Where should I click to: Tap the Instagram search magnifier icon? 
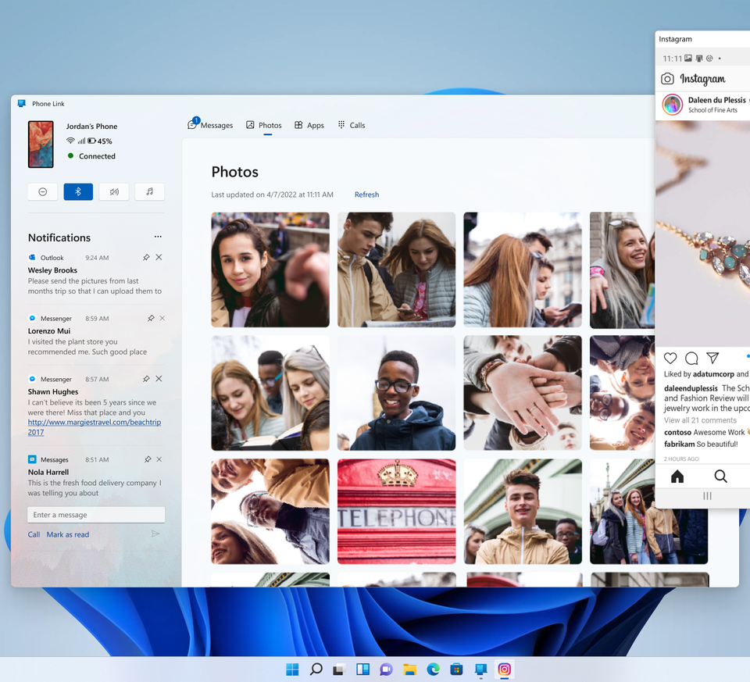tap(720, 476)
